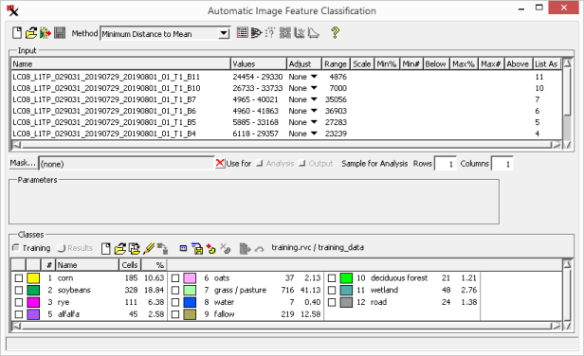
Task: Click the pencil edit icon in Classes toolbar
Action: [x=149, y=248]
